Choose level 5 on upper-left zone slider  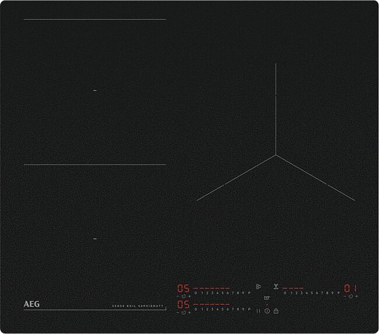click(x=221, y=293)
